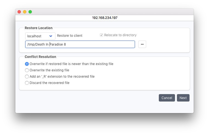Click the Restore Location section heading
Screen dimensions: 209x135
click(38, 28)
